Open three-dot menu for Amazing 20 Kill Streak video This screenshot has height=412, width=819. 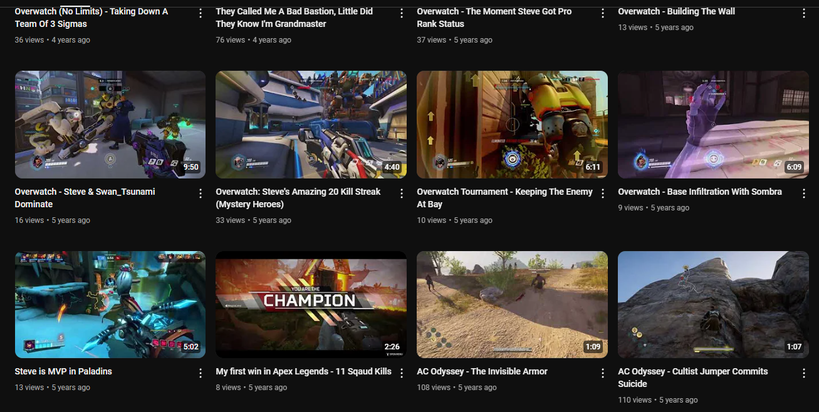click(402, 193)
